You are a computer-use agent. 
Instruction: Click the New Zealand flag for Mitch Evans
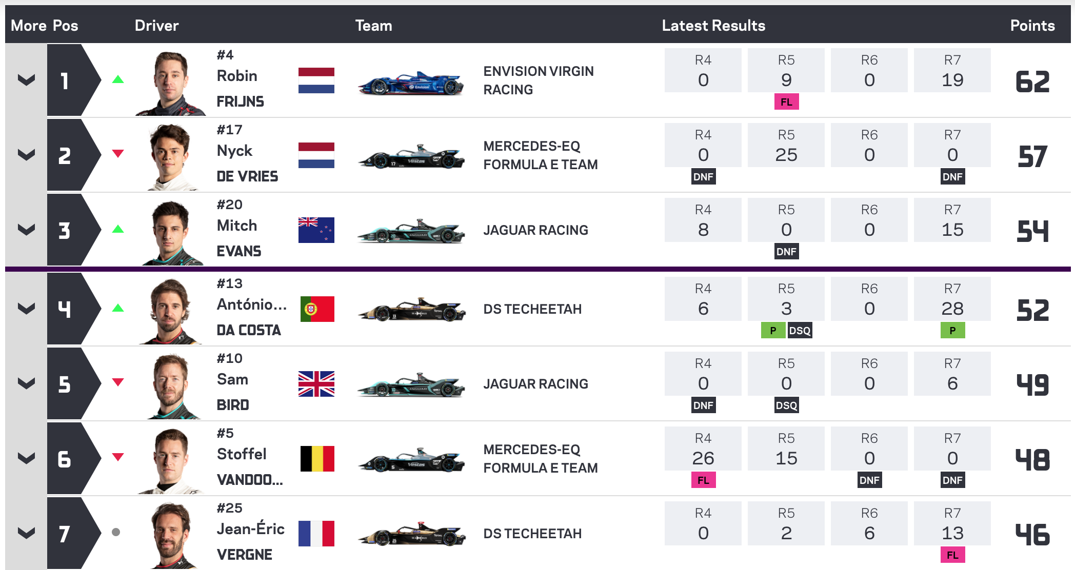tap(316, 230)
